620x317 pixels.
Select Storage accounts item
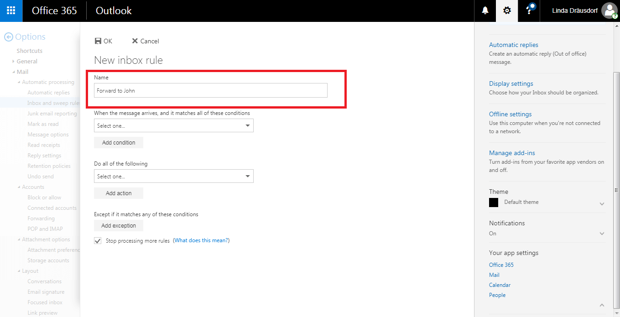pyautogui.click(x=48, y=260)
